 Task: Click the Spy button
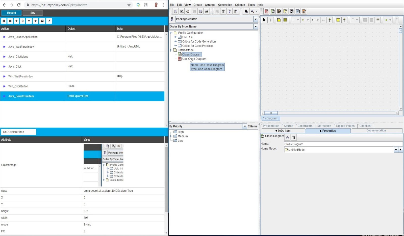33,13
